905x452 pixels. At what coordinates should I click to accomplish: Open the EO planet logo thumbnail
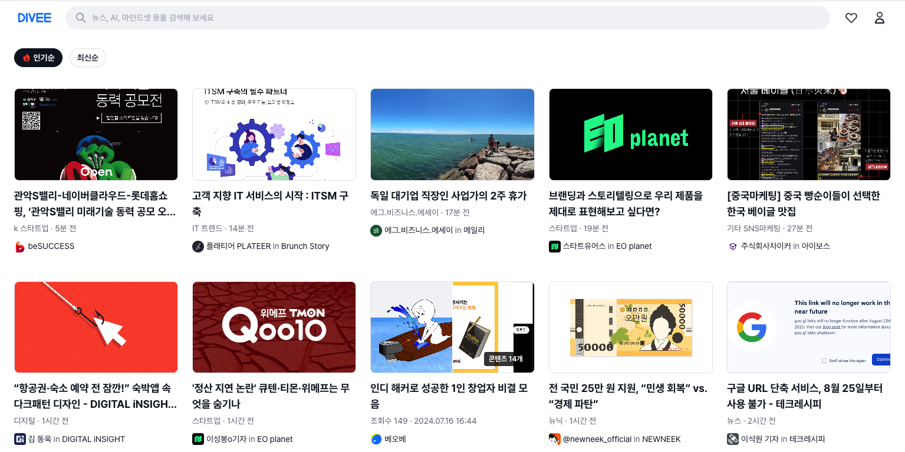[631, 134]
